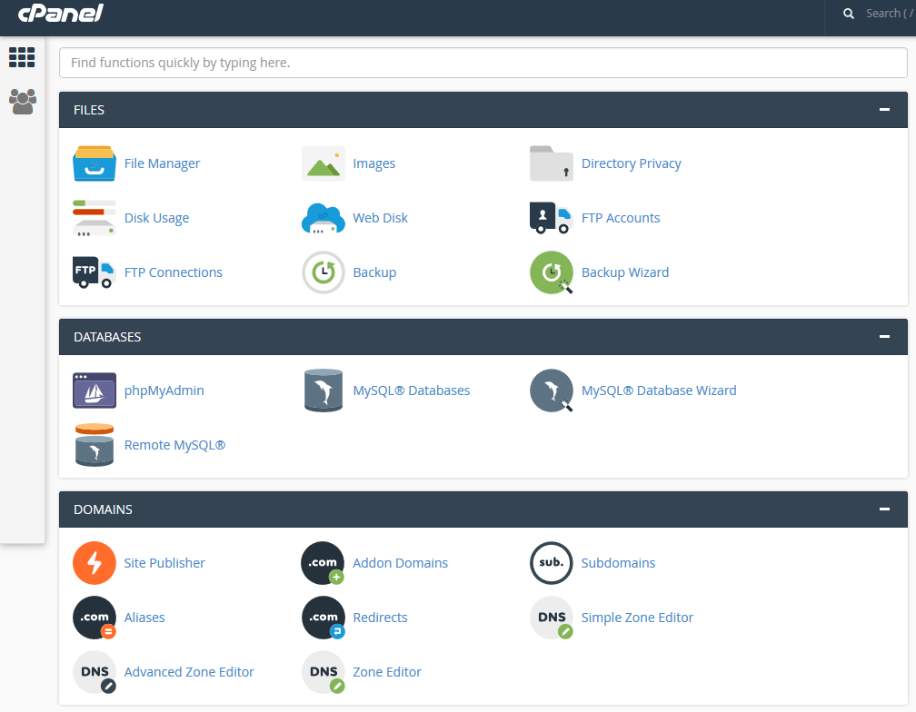Open MySQL Database Wizard icon
The width and height of the screenshot is (916, 712).
[551, 391]
